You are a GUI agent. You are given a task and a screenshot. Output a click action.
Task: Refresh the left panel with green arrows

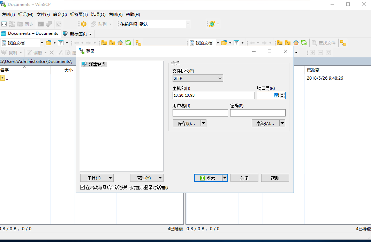click(128, 43)
